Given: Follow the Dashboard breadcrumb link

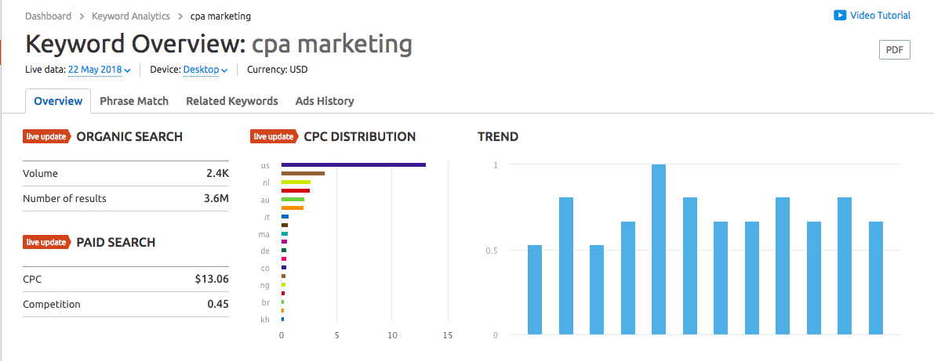Looking at the screenshot, I should point(48,16).
